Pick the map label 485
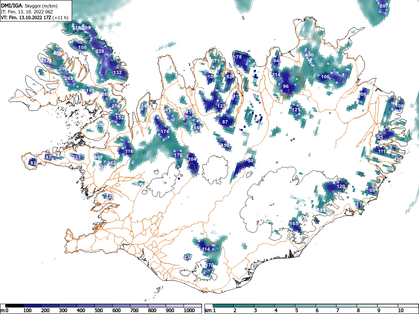Viewport: 419px width, 314px height. click(57, 53)
